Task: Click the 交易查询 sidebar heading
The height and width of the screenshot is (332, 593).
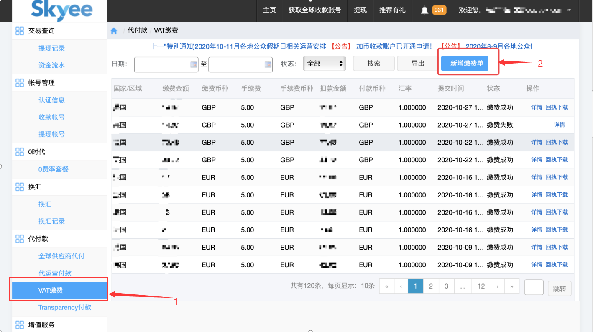Action: 41,31
